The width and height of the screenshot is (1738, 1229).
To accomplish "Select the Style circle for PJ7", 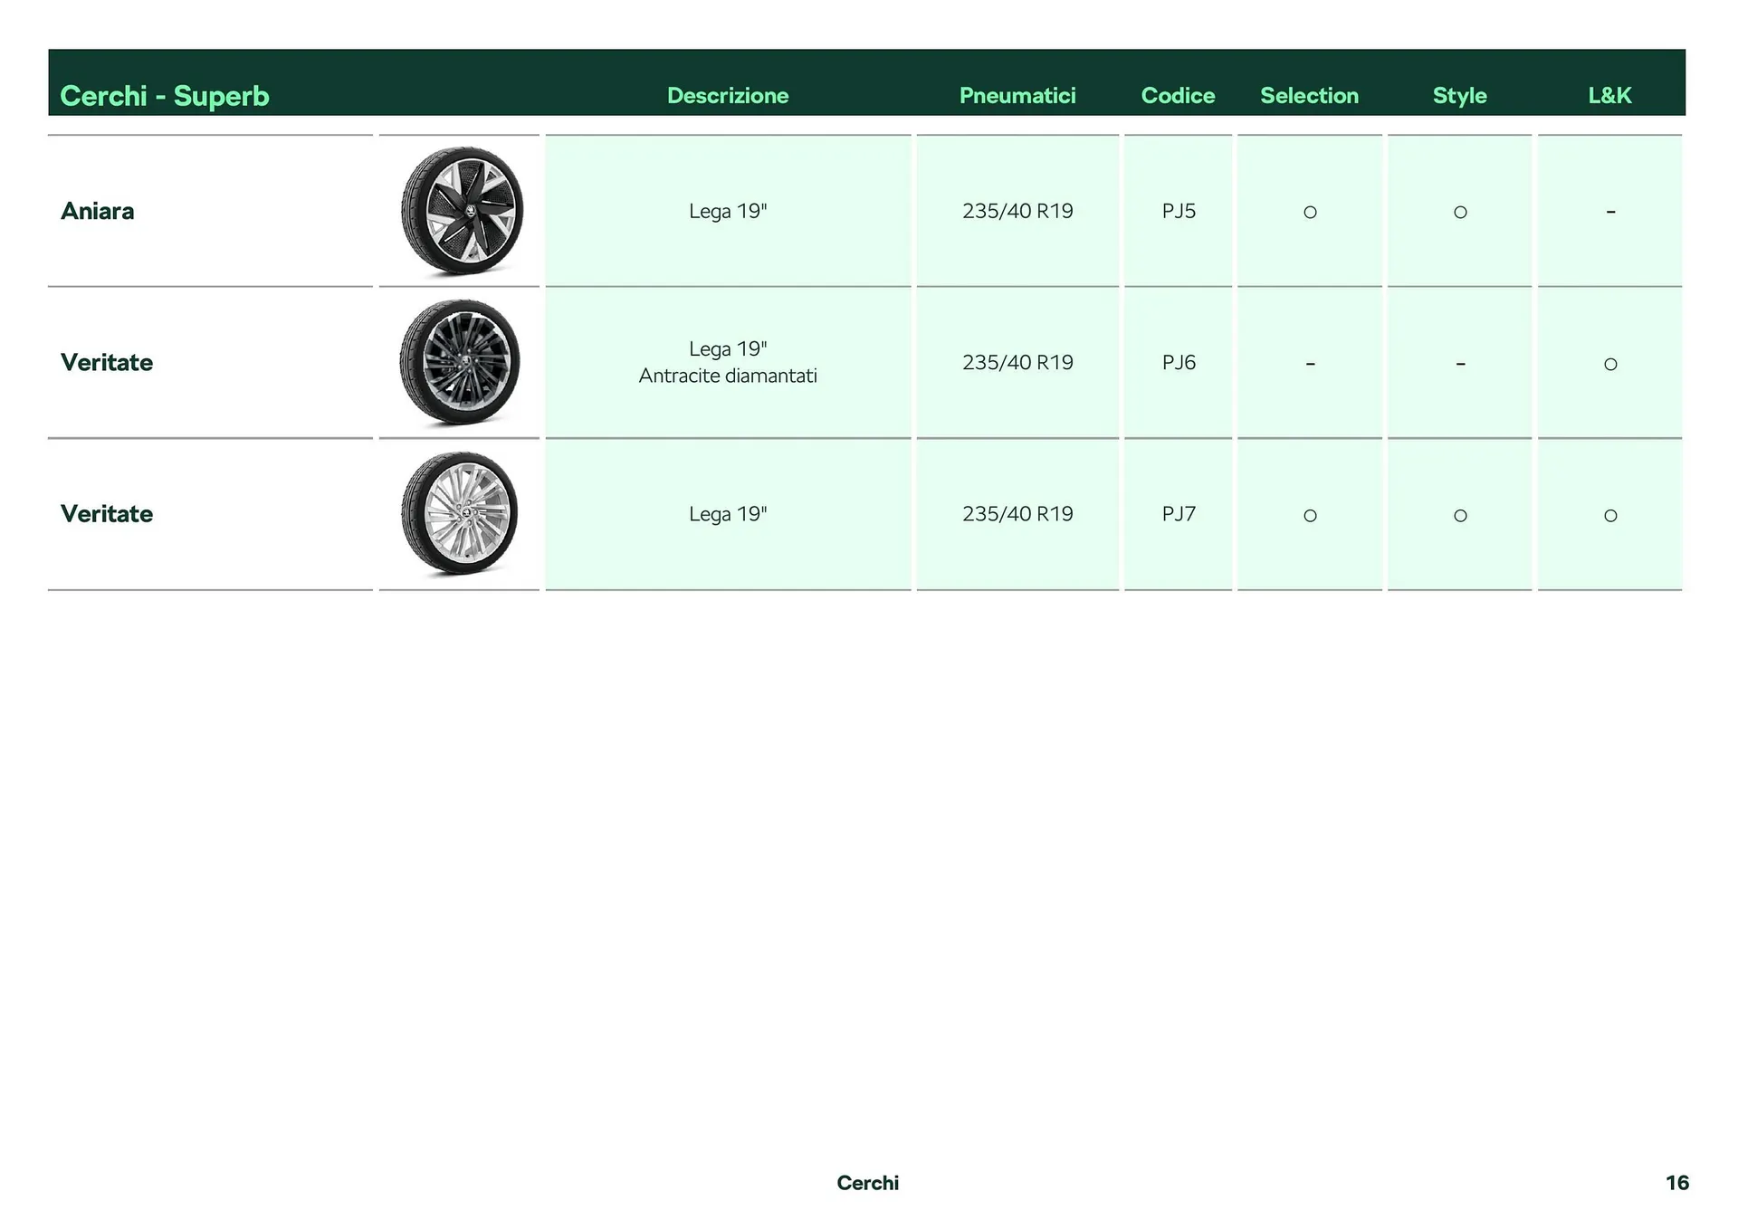I will (x=1459, y=515).
